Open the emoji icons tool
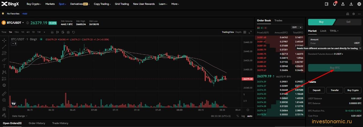 [4, 85]
